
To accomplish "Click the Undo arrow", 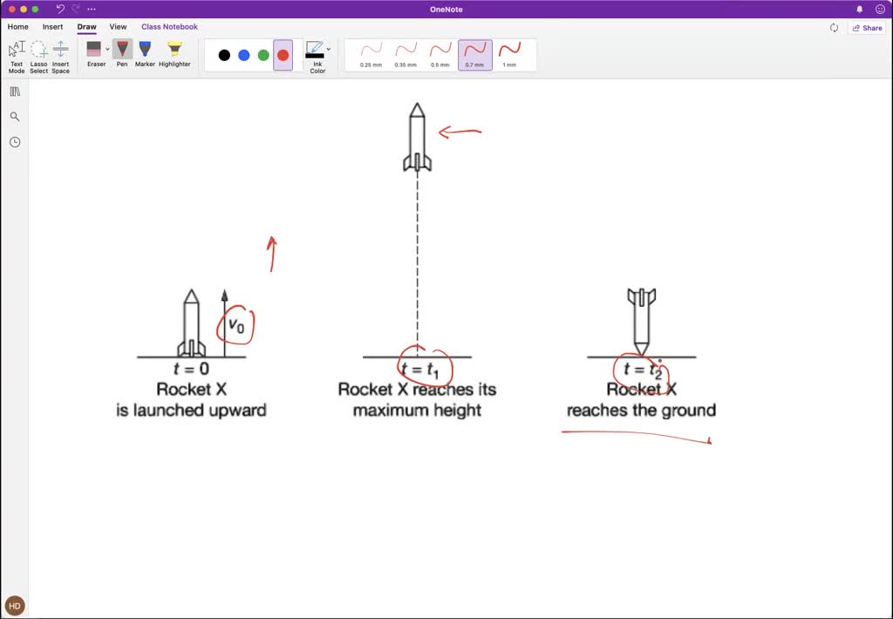I will (59, 8).
